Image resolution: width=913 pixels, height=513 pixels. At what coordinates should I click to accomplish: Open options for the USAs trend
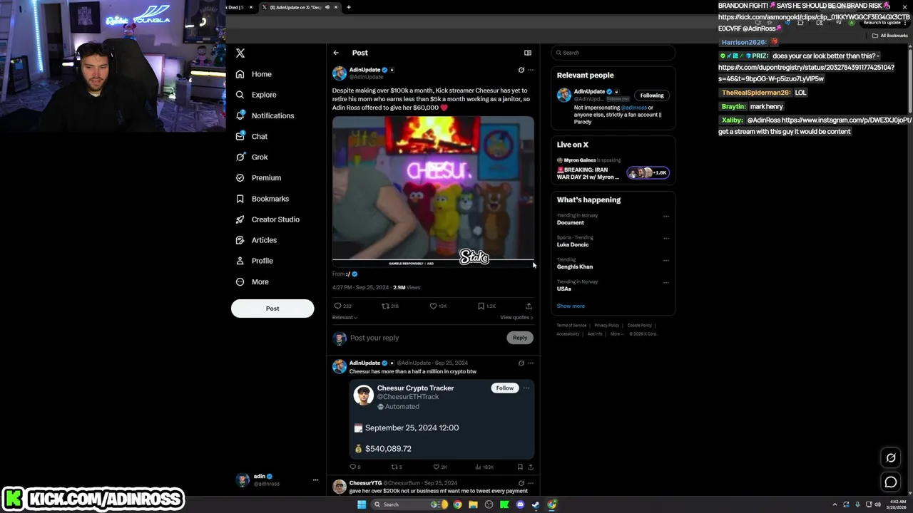tap(666, 282)
